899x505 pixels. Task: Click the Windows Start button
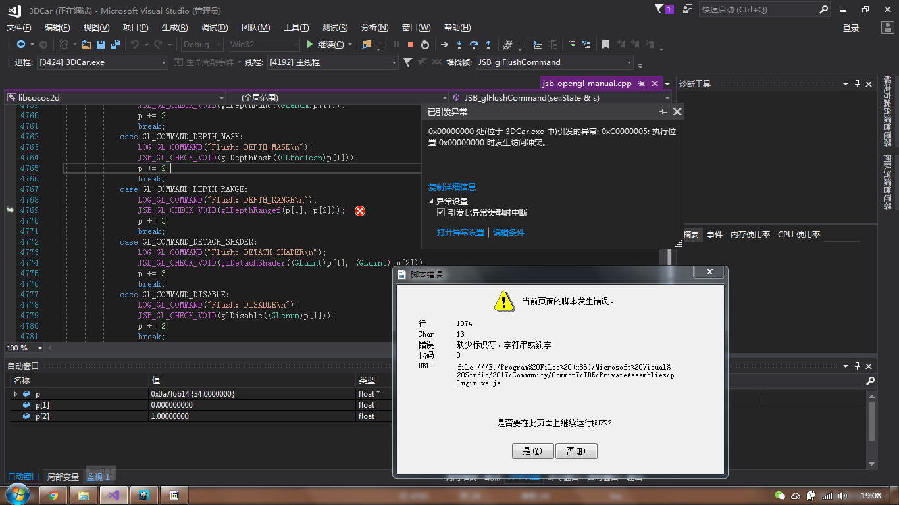pyautogui.click(x=16, y=494)
